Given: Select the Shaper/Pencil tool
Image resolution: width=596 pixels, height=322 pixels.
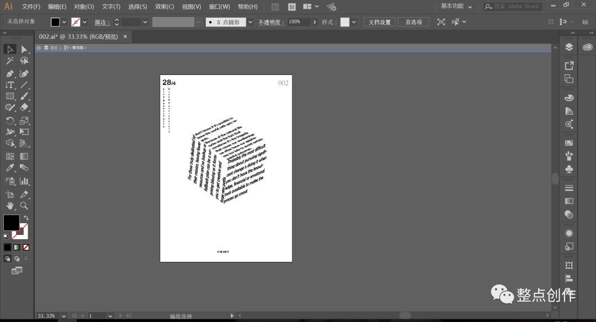Looking at the screenshot, I should click(x=10, y=108).
